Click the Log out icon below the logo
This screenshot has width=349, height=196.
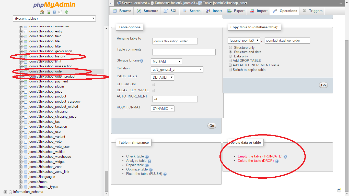click(x=48, y=12)
